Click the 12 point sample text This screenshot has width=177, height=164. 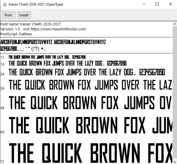coord(47,57)
